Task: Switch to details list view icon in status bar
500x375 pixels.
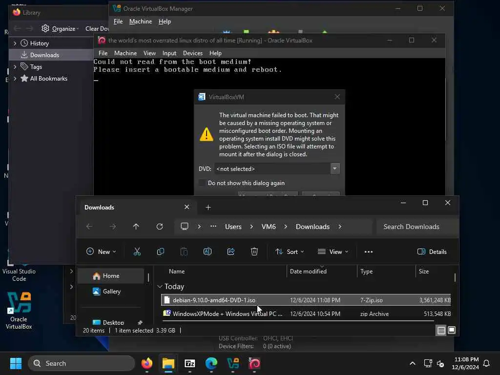Action: coord(441,331)
